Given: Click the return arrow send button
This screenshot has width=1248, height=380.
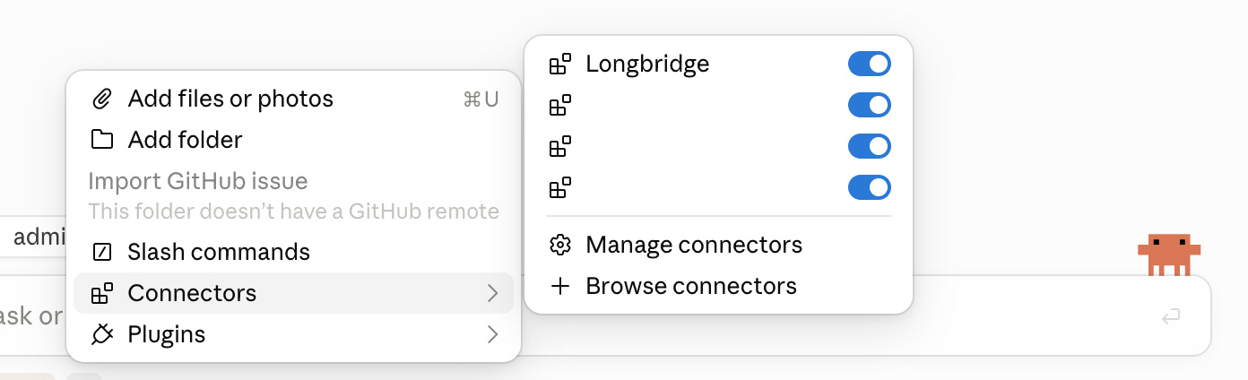Looking at the screenshot, I should click(1170, 315).
